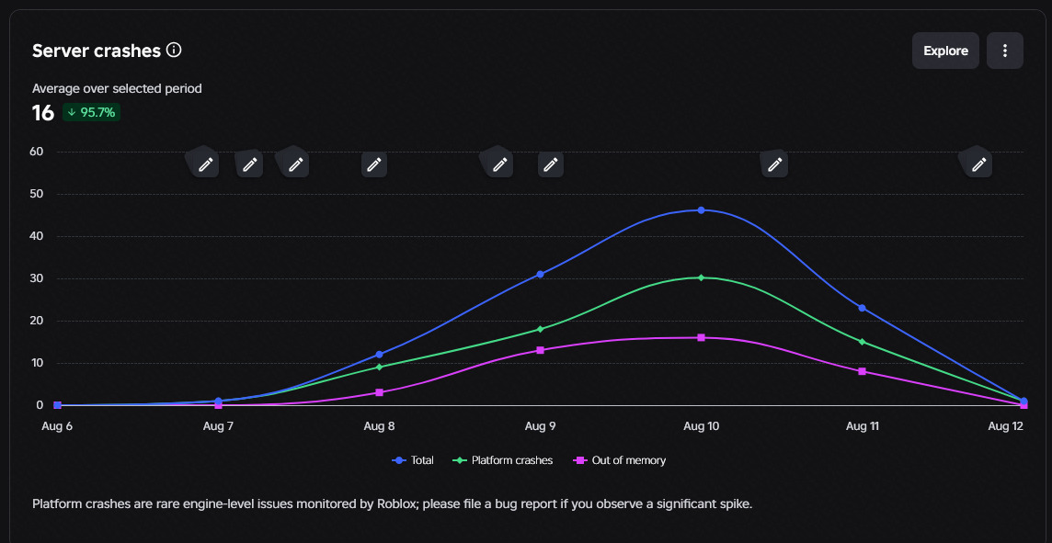Click the Total data point on Aug 11

(x=863, y=309)
